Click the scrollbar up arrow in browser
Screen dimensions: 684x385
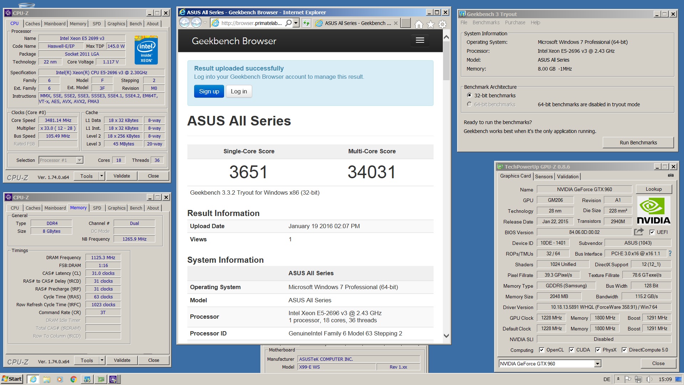[x=446, y=37]
